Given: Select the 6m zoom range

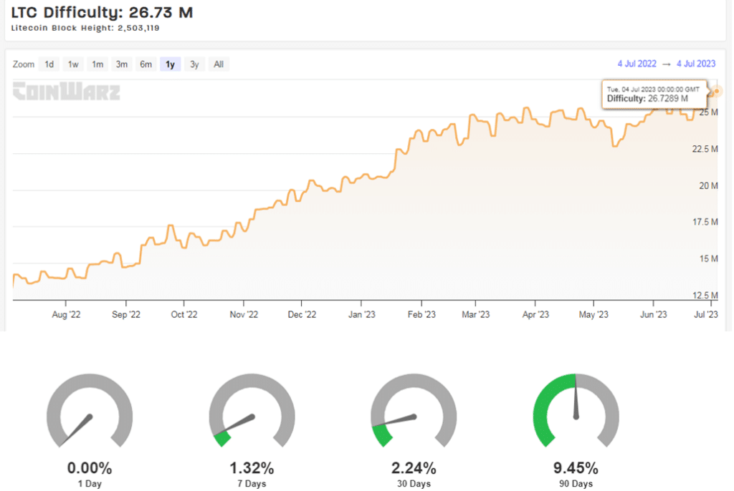Looking at the screenshot, I should [x=146, y=64].
